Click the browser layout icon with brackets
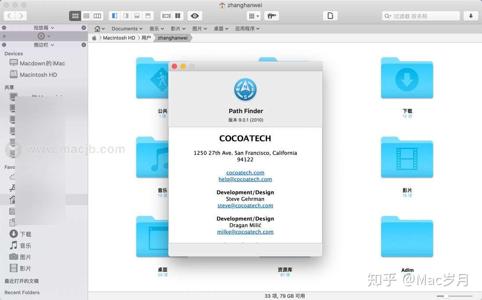This screenshot has width=482, height=300. pyautogui.click(x=167, y=16)
